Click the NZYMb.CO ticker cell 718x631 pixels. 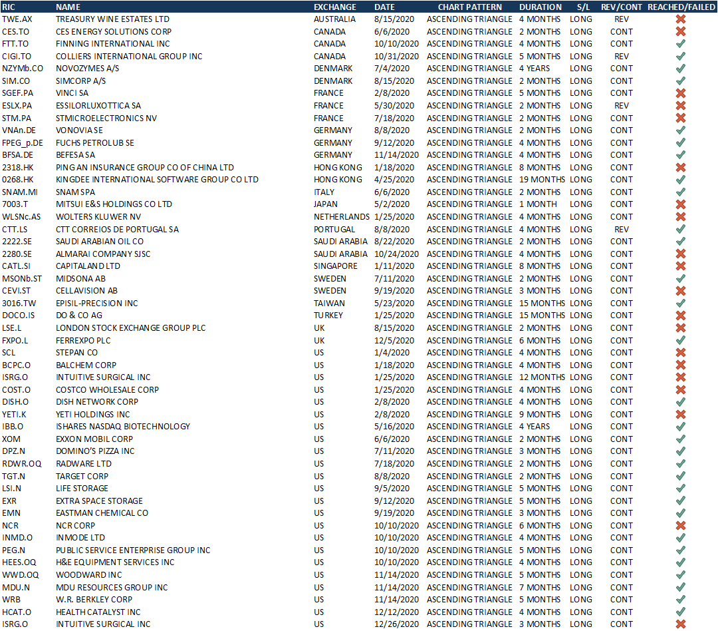pyautogui.click(x=23, y=69)
